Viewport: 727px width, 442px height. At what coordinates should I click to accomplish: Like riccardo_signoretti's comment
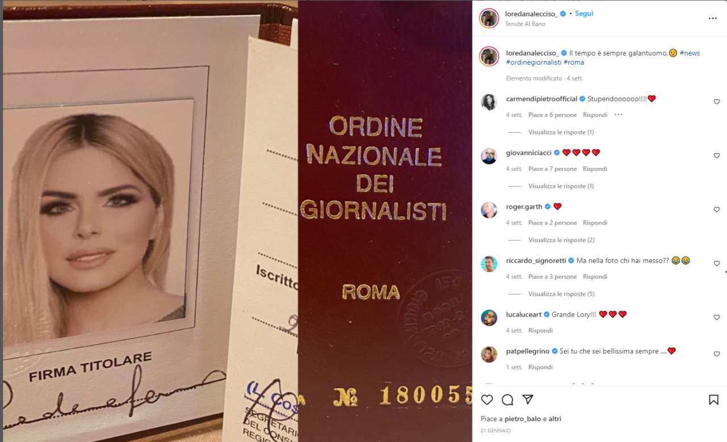point(716,263)
